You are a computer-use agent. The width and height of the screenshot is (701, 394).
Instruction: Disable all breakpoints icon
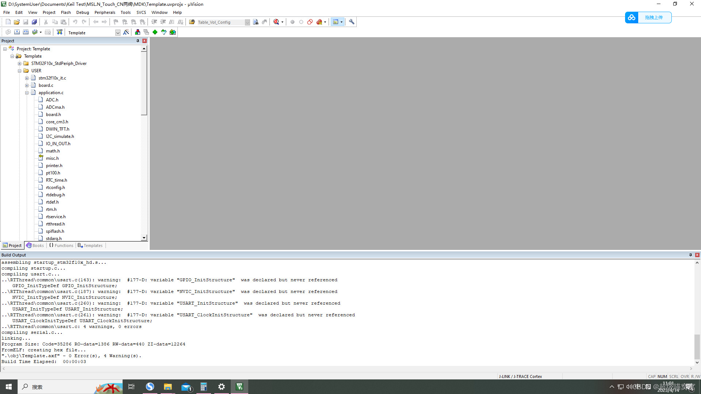[310, 22]
